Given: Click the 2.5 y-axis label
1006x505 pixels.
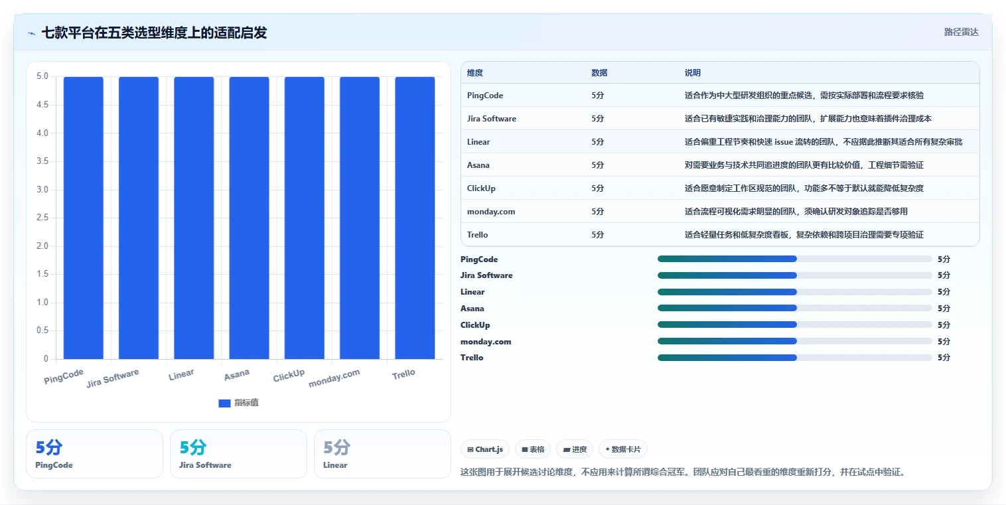Looking at the screenshot, I should point(42,218).
